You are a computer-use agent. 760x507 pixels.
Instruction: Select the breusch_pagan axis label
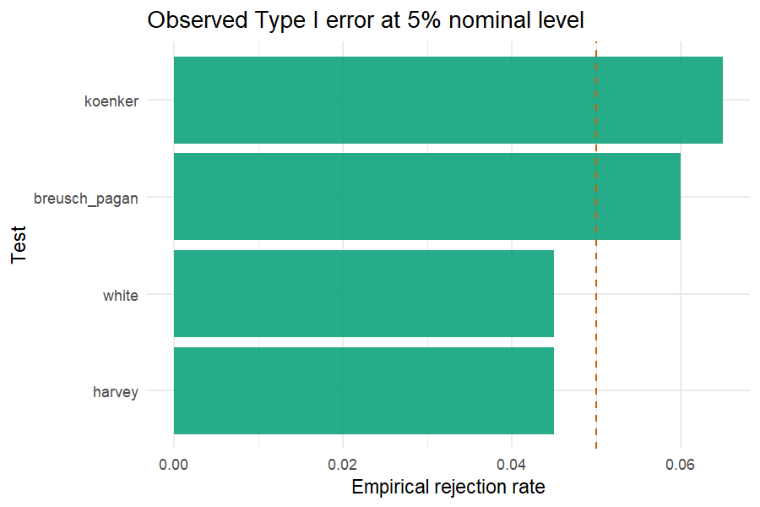tap(86, 199)
